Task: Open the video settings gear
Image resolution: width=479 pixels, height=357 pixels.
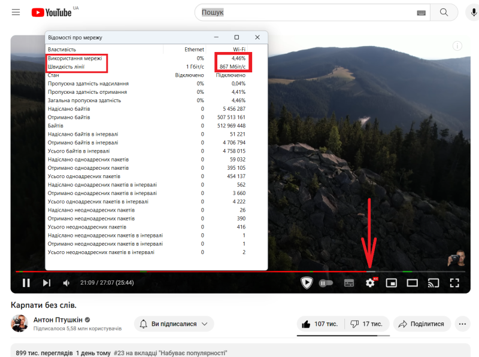Action: 370,283
